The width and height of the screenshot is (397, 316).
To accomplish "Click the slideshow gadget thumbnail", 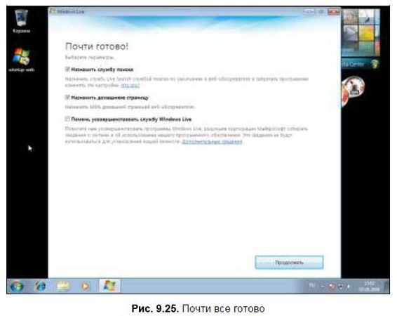I will tap(361, 33).
